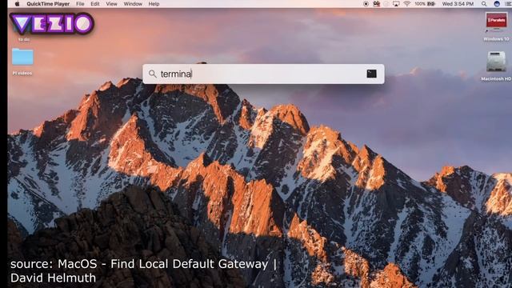This screenshot has height=288, width=512.
Task: Open the Notification Center icon
Action: coord(508,4)
